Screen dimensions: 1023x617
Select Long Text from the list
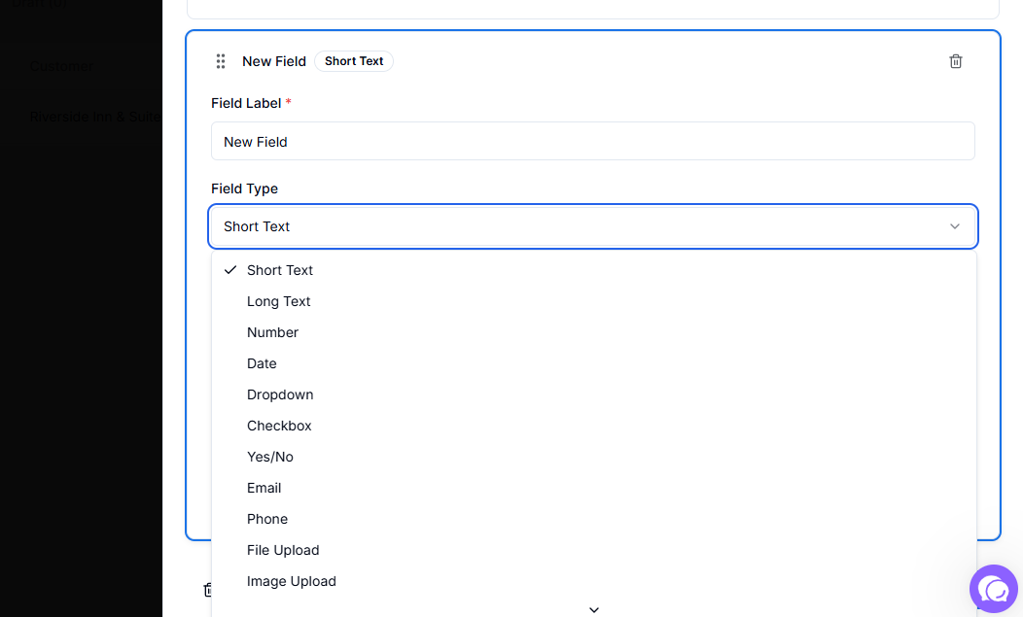[278, 301]
